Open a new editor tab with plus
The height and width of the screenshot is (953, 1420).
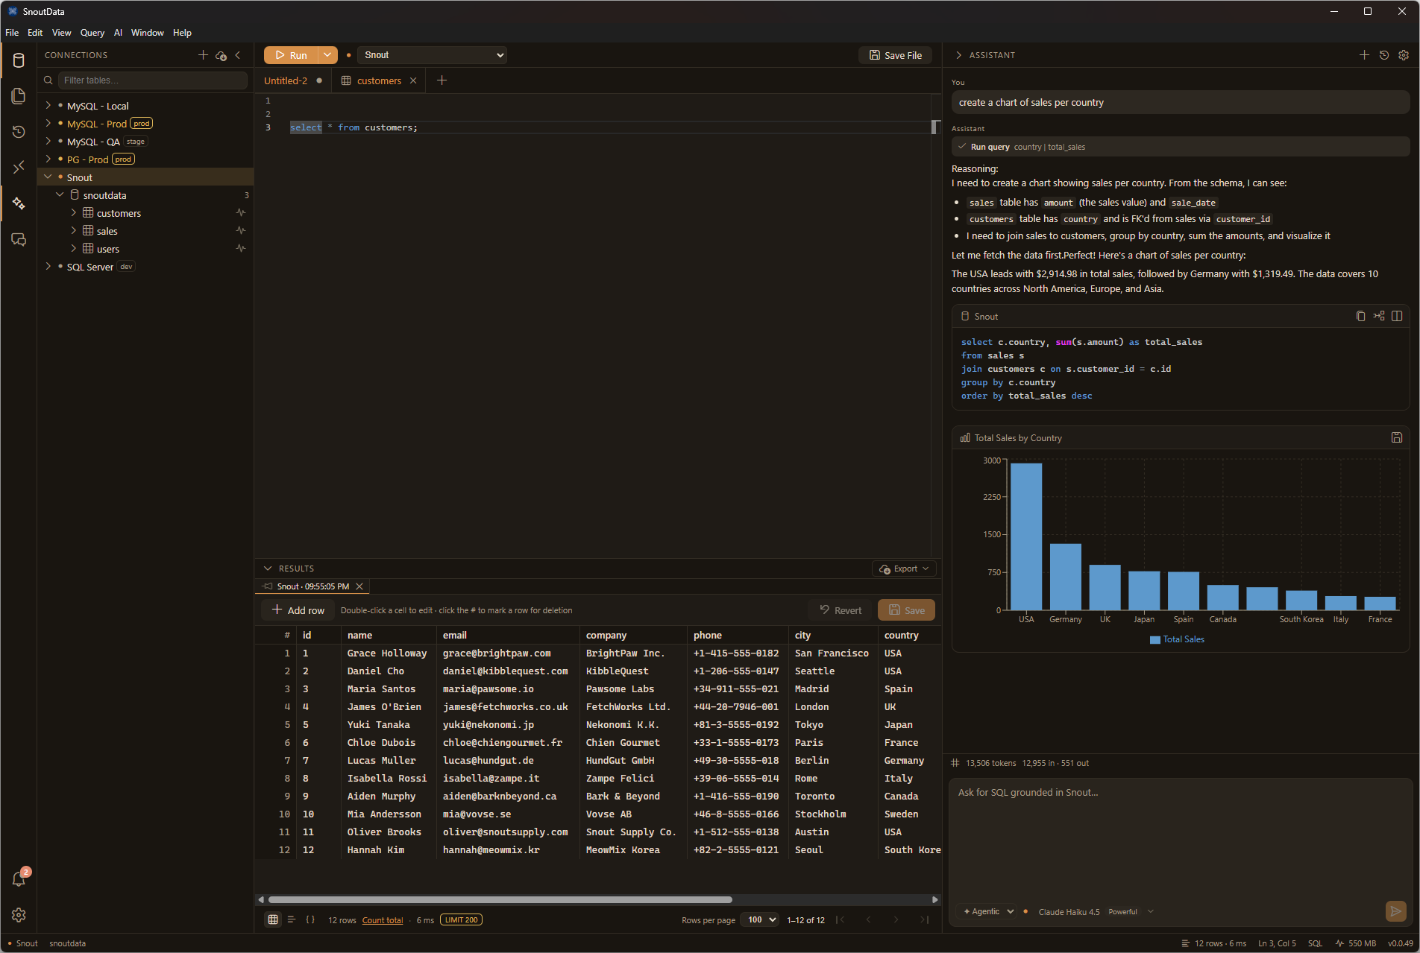click(442, 80)
